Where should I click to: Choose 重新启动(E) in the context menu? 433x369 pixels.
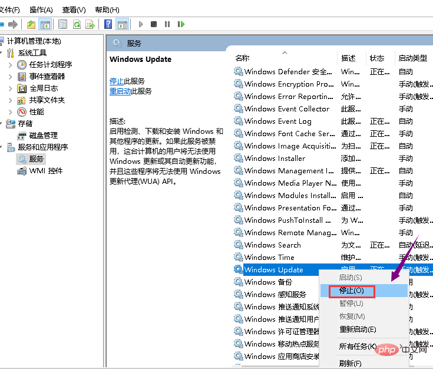[x=364, y=330]
